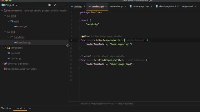Click the collapse all icon in Project panel
Image resolution: width=200 pixels, height=112 pixels.
coord(55,5)
